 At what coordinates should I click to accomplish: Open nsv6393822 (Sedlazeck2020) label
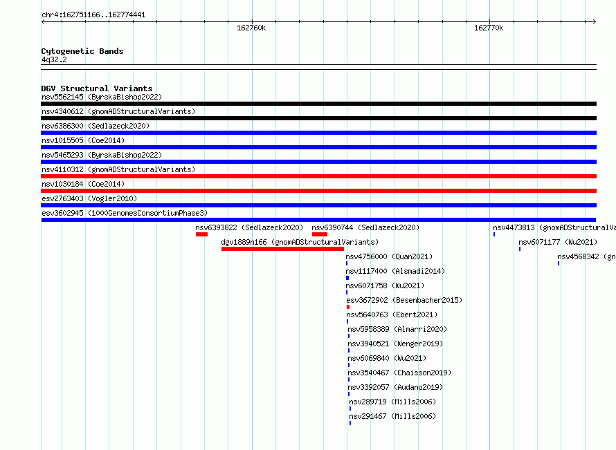249,227
